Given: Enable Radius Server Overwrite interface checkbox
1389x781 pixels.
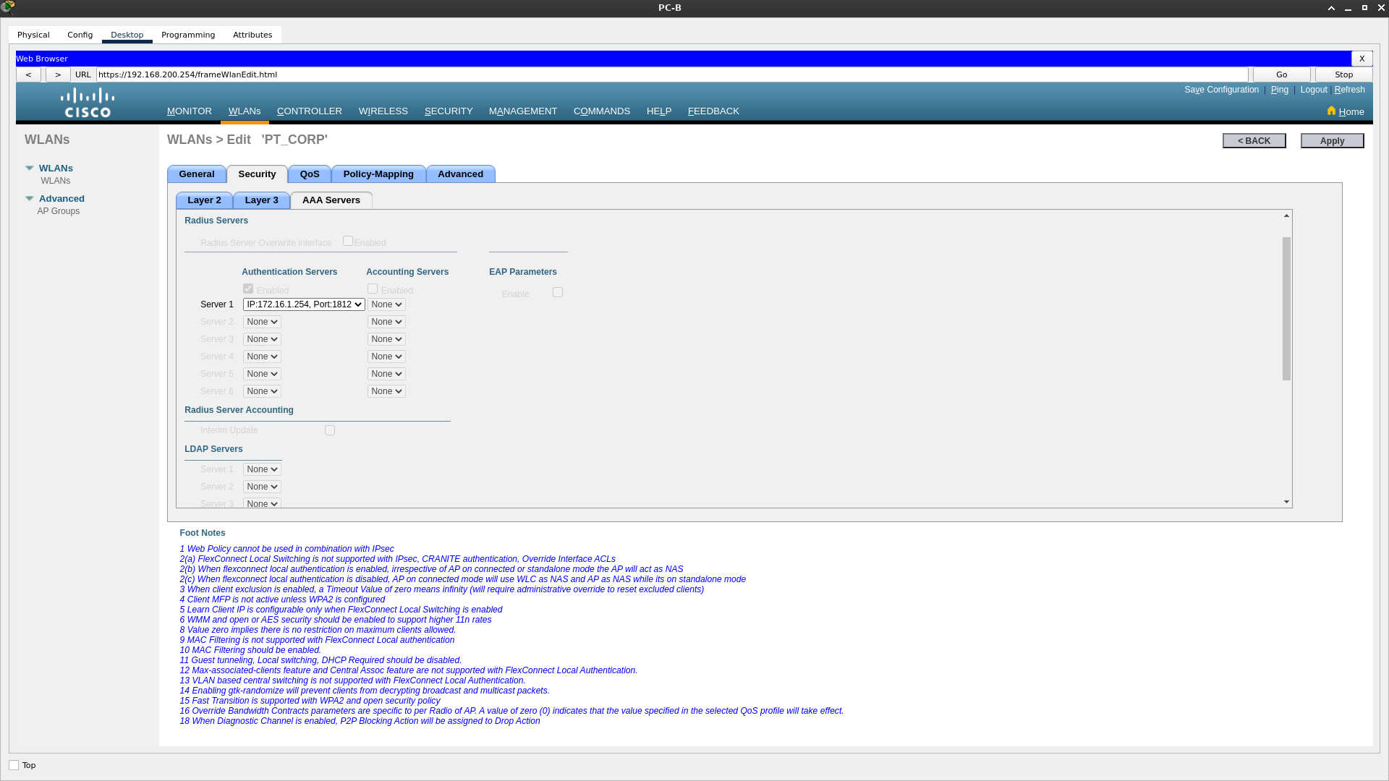Looking at the screenshot, I should pyautogui.click(x=348, y=241).
